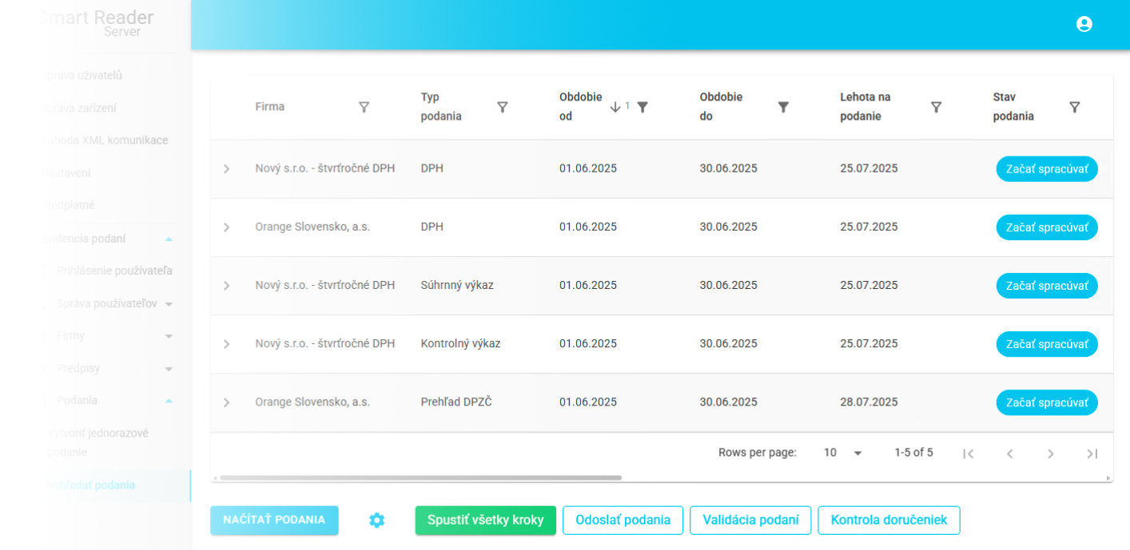
Task: Expand the Orange Slovensko DPH row
Action: click(x=226, y=228)
